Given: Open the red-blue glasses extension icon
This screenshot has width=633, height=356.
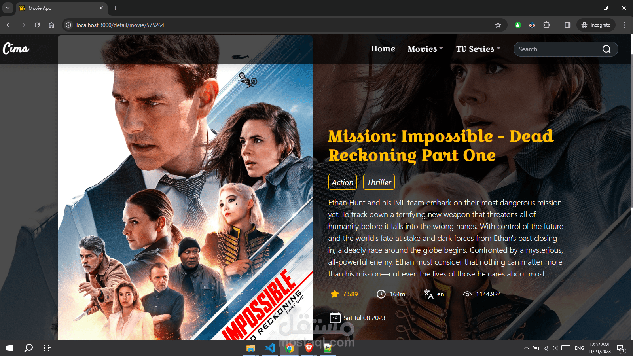Looking at the screenshot, I should tap(532, 25).
